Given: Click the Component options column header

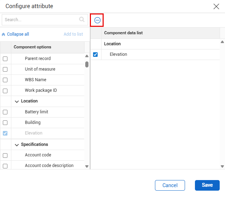Looking at the screenshot, I should 32,47.
